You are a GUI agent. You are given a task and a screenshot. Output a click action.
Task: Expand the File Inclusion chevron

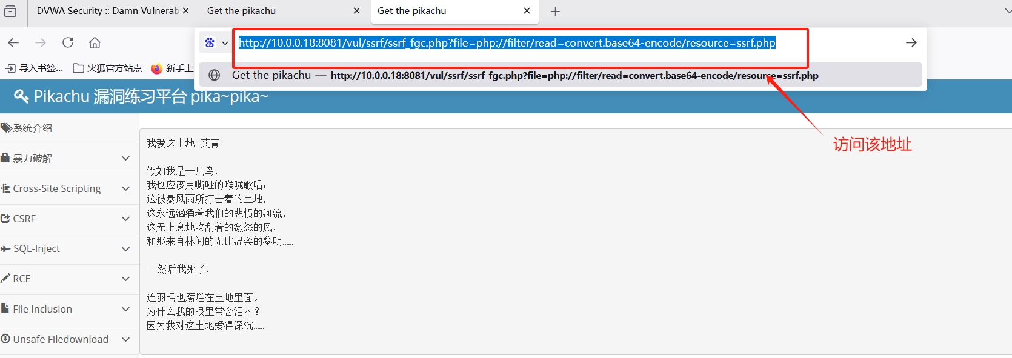125,309
